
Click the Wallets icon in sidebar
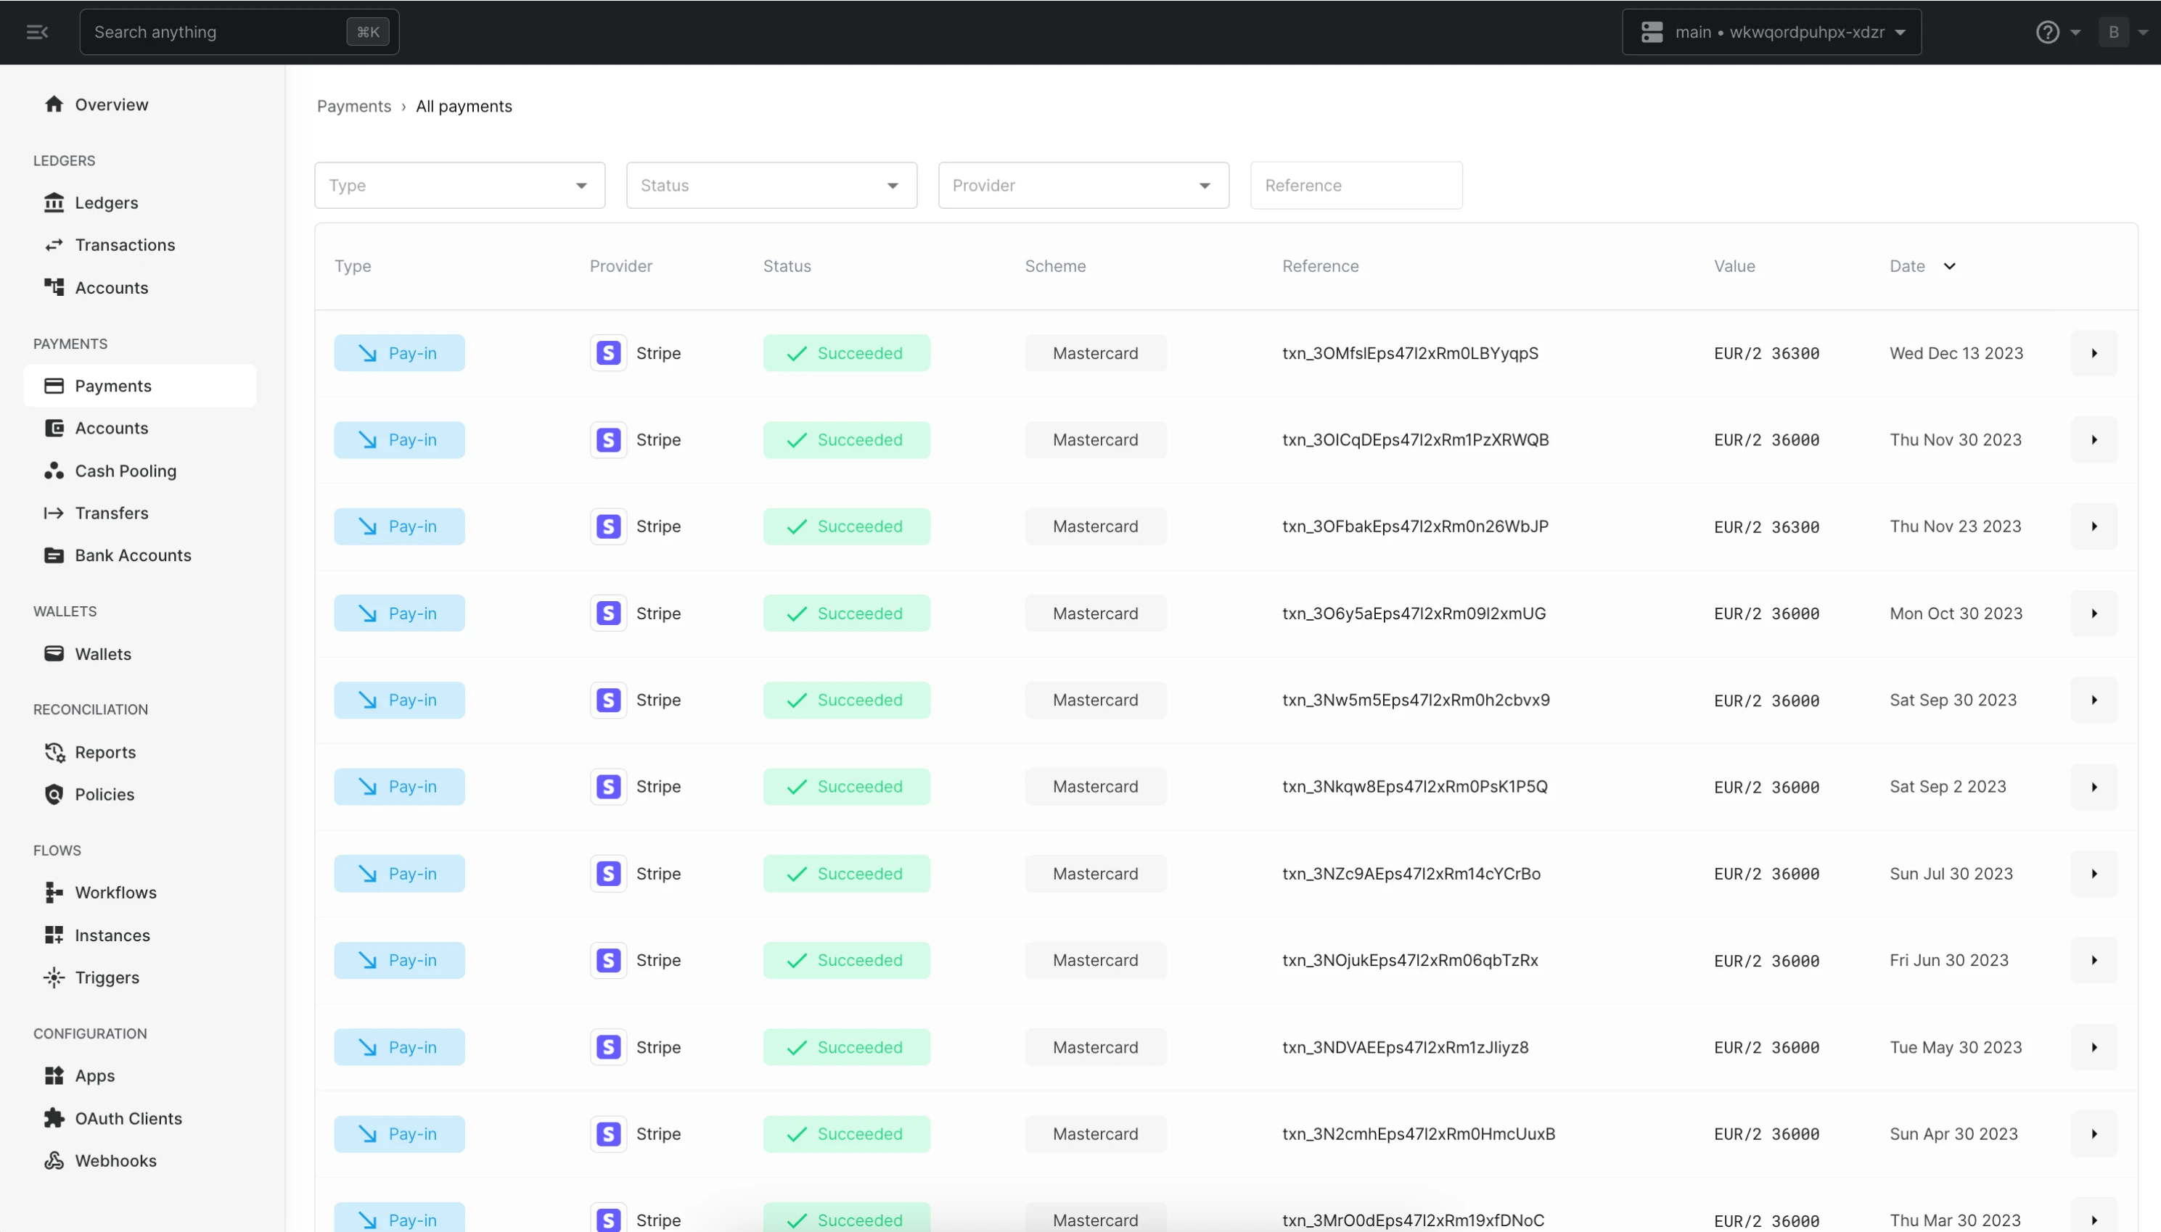(54, 654)
